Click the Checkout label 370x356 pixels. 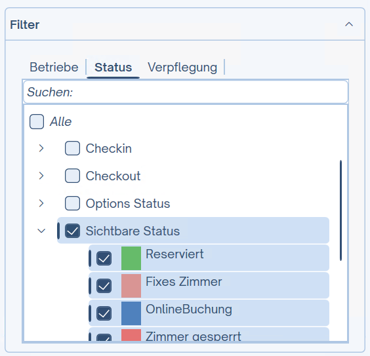pos(113,176)
